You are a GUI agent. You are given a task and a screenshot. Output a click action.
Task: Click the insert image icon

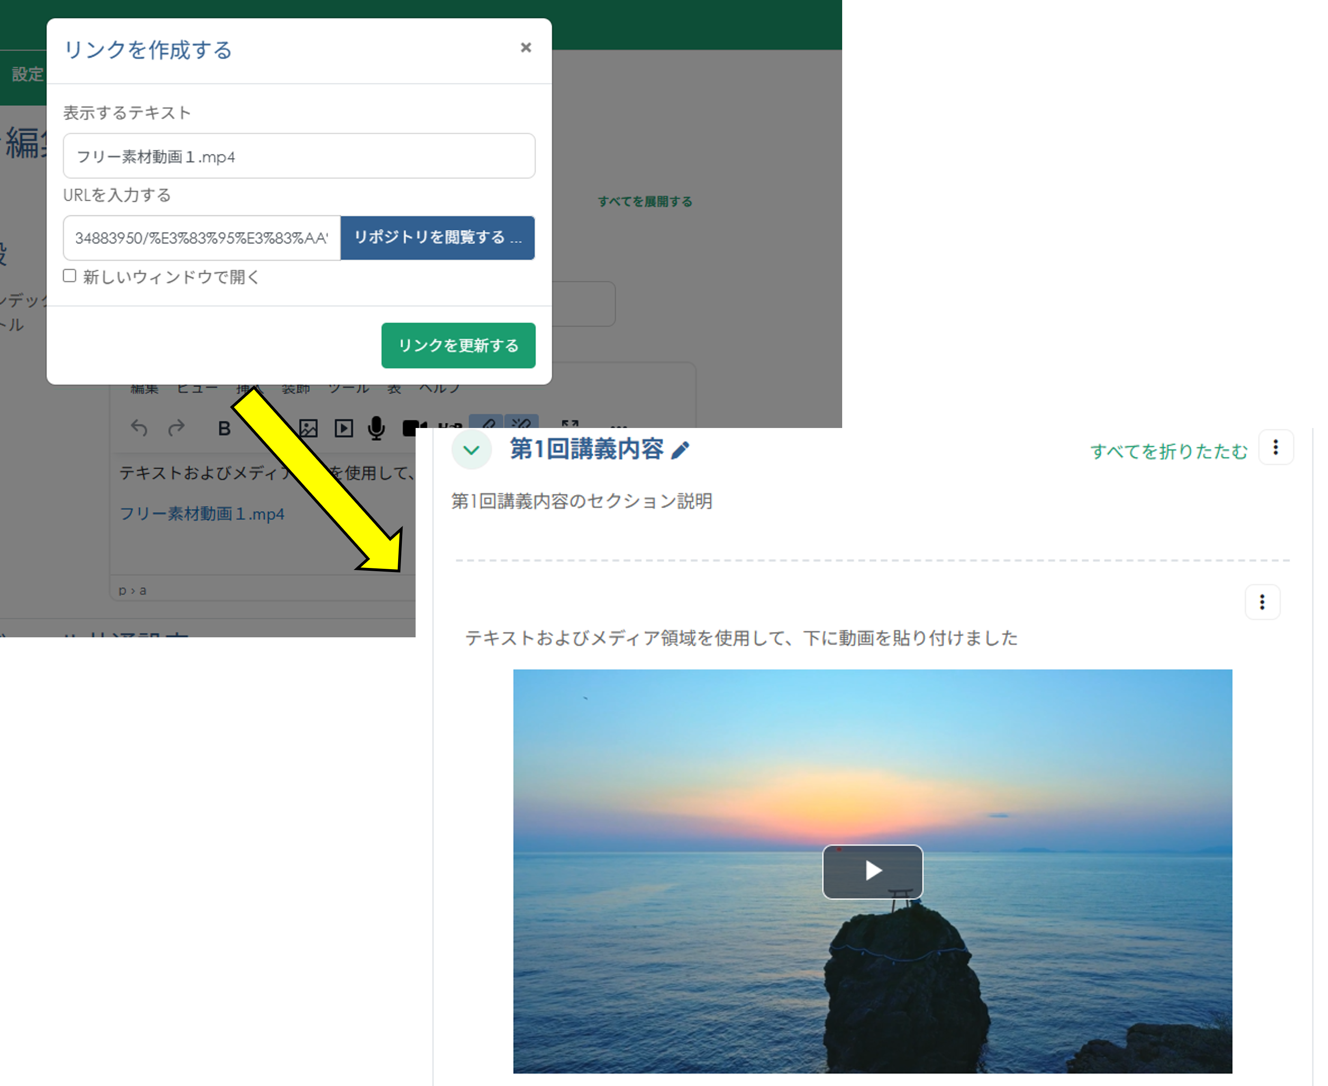(308, 428)
